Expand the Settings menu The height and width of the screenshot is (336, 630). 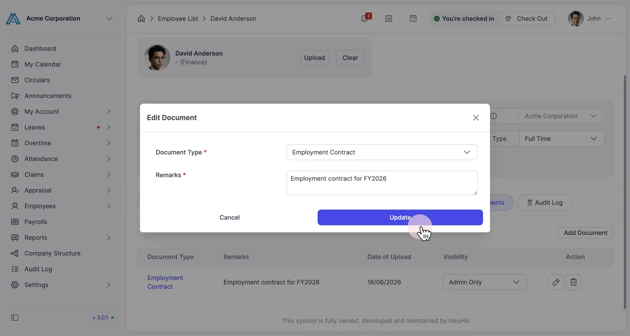pos(61,285)
